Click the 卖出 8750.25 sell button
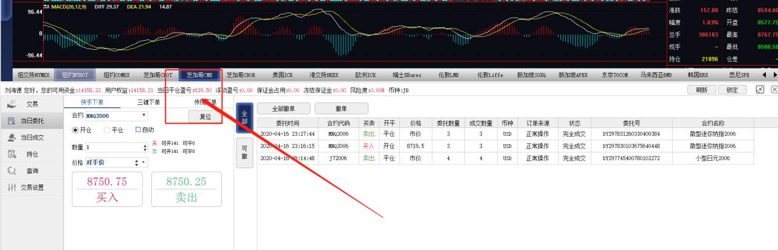The width and height of the screenshot is (778, 250). [186, 189]
